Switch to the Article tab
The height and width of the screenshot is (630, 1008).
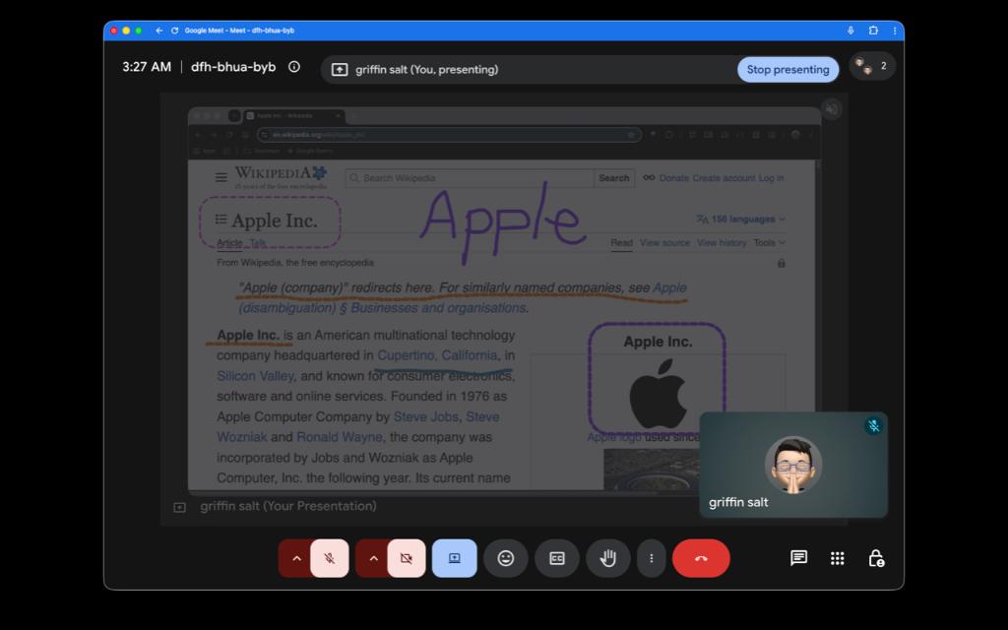coord(229,243)
